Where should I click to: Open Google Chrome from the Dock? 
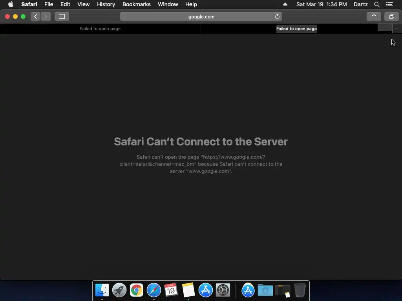click(136, 290)
